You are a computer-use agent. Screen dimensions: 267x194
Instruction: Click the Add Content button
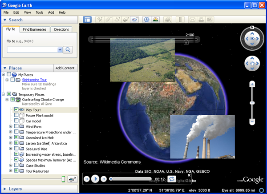65,68
